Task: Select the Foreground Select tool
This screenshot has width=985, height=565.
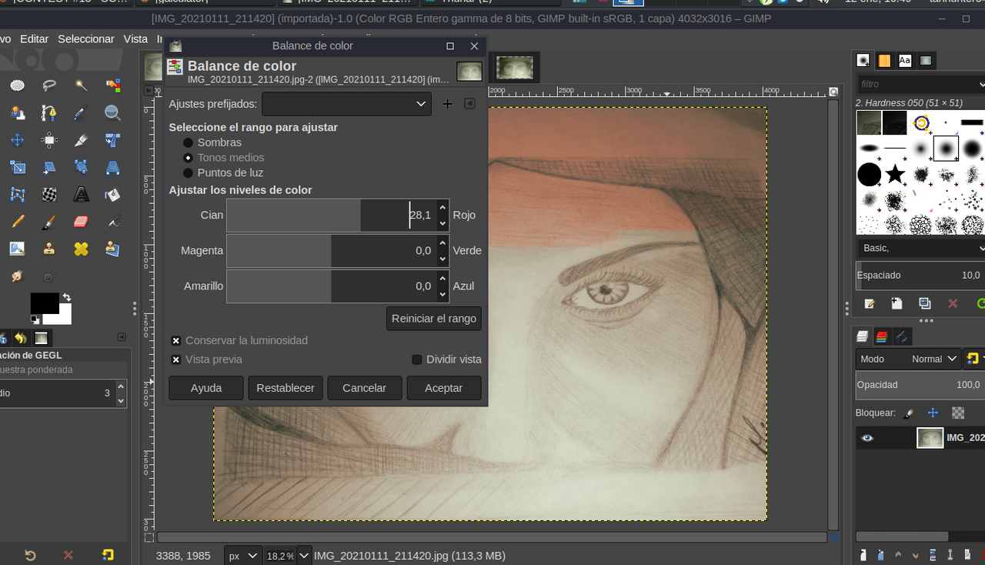Action: [x=17, y=113]
